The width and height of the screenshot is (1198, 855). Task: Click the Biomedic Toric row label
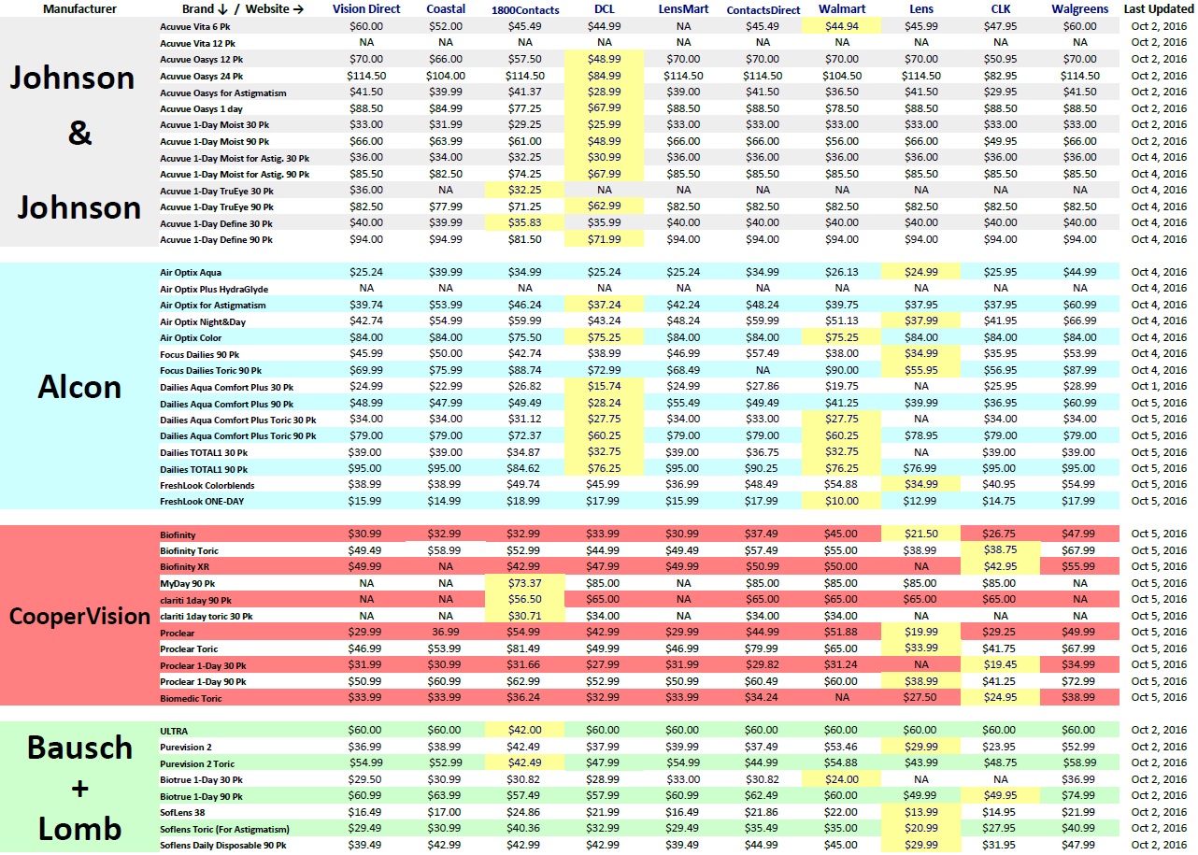[191, 698]
